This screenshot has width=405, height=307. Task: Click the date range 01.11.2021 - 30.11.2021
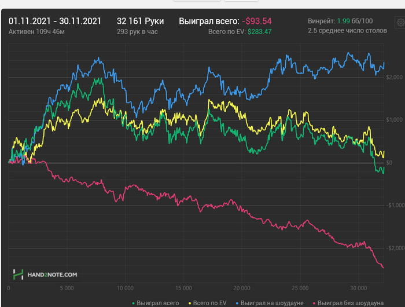tap(55, 21)
